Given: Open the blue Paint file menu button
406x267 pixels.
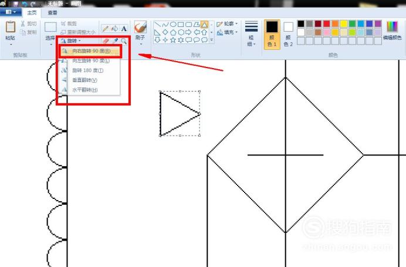Looking at the screenshot, I should coord(11,12).
